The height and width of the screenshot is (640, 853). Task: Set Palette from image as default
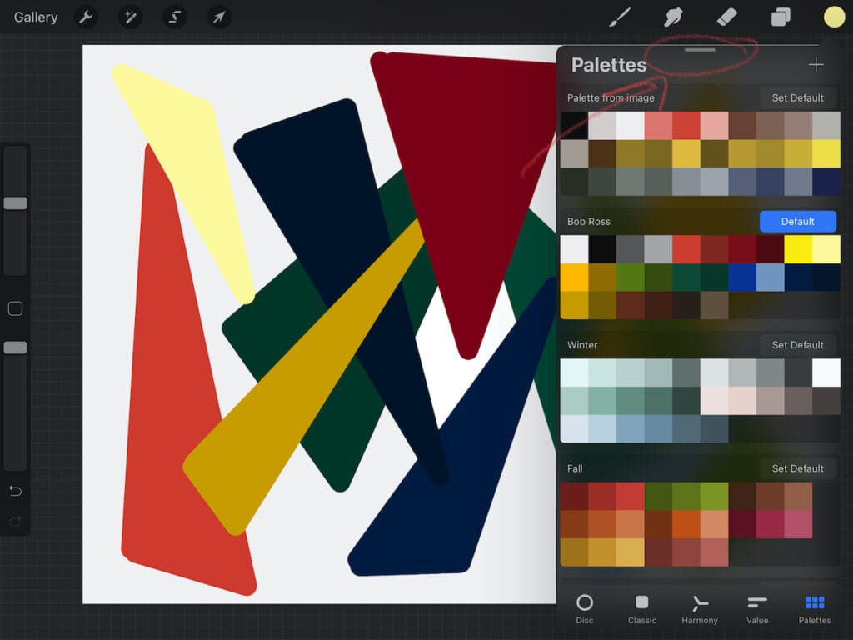[x=797, y=97]
